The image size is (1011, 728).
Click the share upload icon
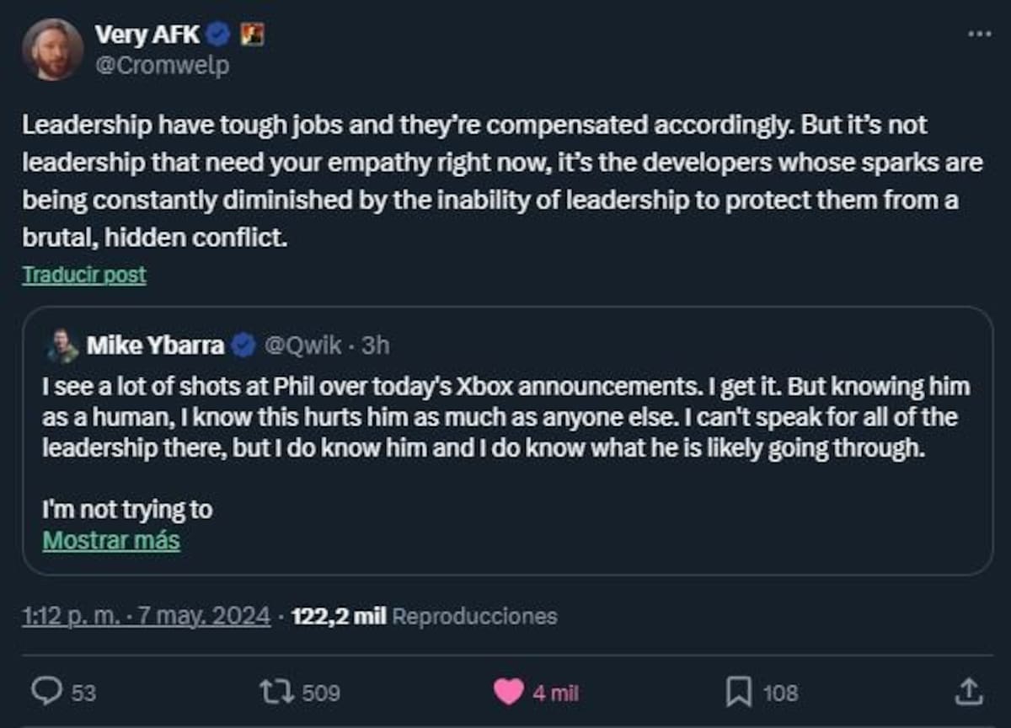(968, 691)
